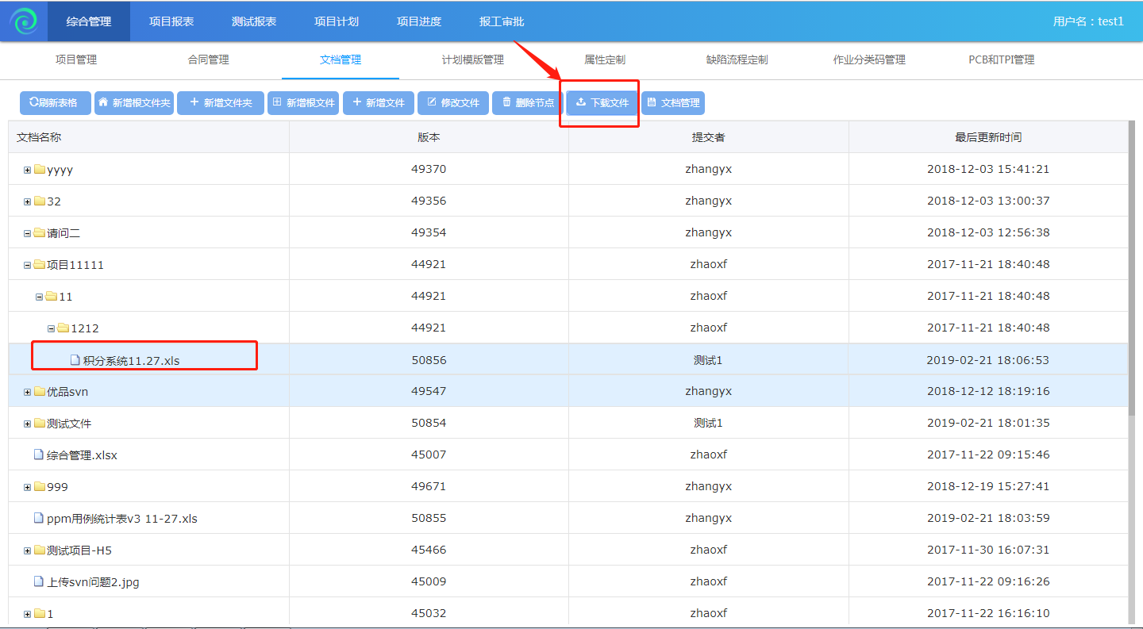Open the 项目计划 top menu
1143x629 pixels.
click(x=337, y=21)
